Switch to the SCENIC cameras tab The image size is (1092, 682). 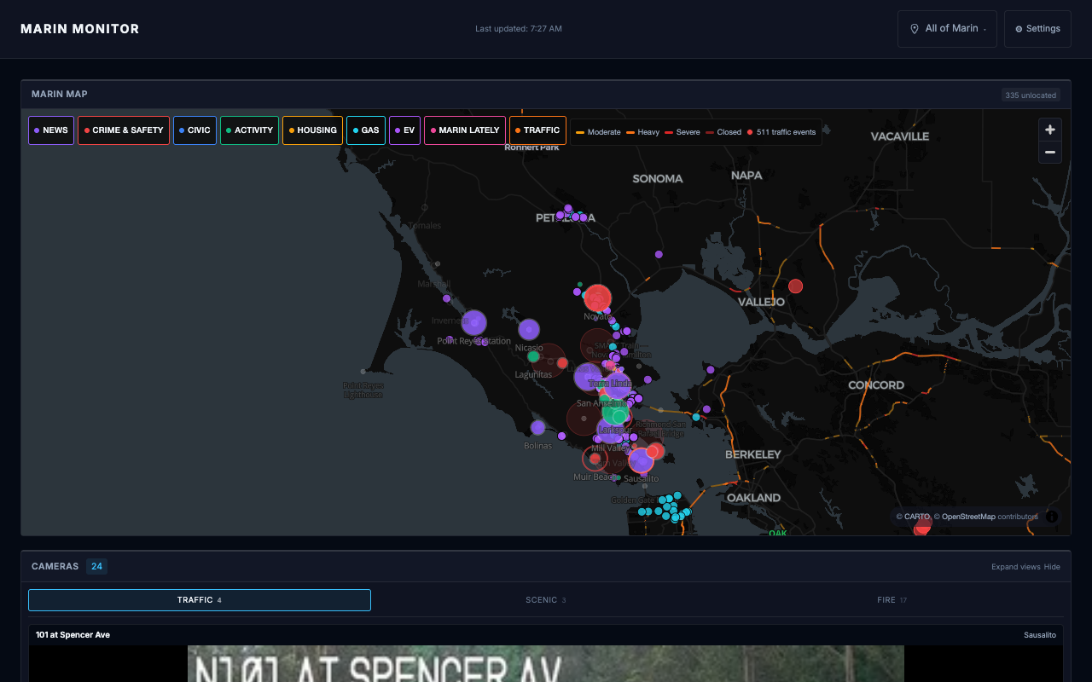(x=545, y=599)
